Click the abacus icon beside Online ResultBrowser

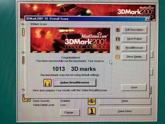47,83
